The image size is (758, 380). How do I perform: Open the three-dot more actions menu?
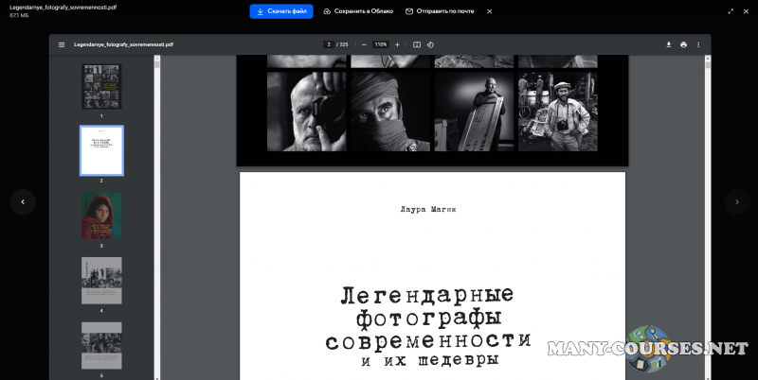pos(699,44)
